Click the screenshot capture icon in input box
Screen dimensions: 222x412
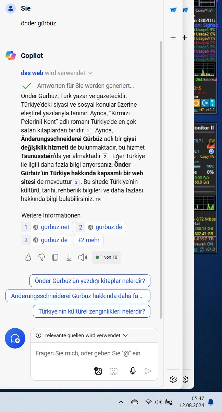(113, 371)
